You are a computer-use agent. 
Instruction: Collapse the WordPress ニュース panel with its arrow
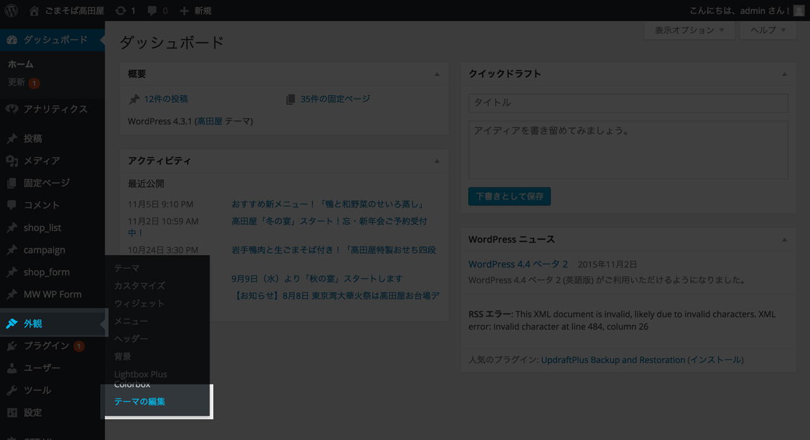(x=785, y=240)
